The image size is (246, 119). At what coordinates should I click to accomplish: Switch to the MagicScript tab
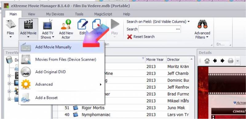tap(103, 14)
